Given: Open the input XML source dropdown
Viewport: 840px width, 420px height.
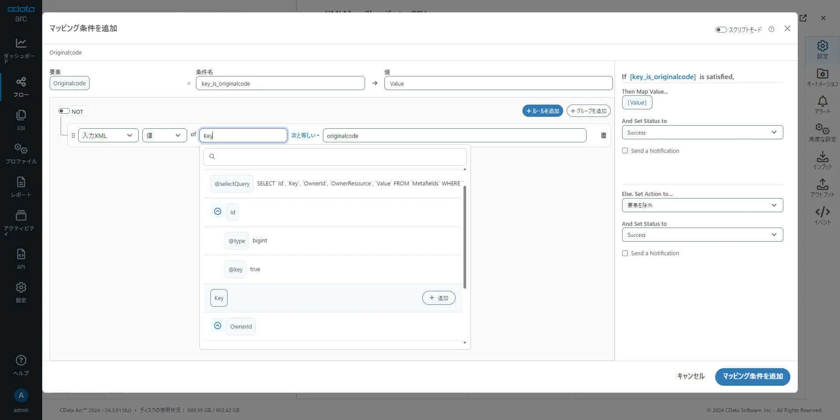Looking at the screenshot, I should point(108,135).
